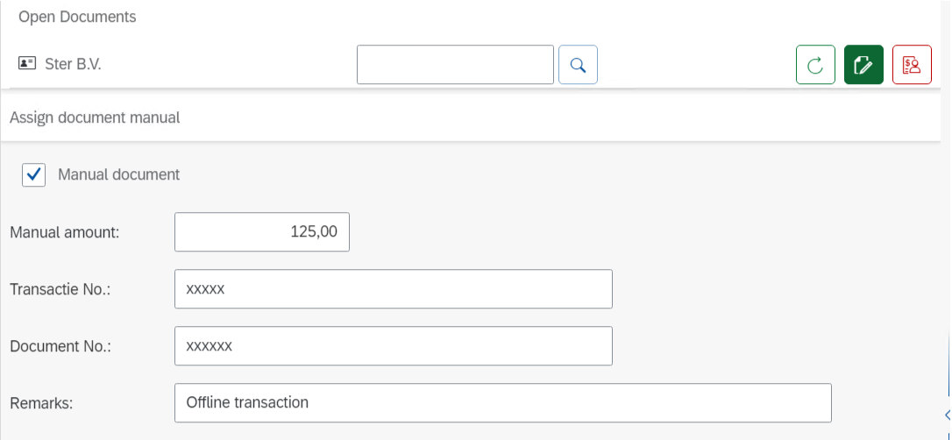Click the Transactie No. input field
This screenshot has width=952, height=440.
pos(393,289)
